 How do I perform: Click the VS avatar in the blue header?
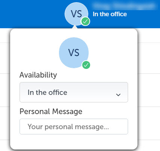[76, 14]
